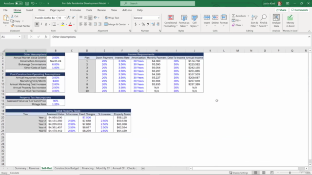Expand the formula bar chevron
Viewport: 312px width, 175px height.
coord(309,37)
